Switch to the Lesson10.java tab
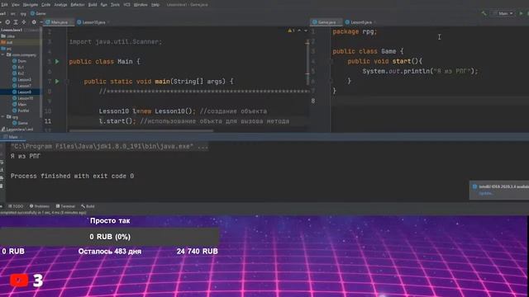This screenshot has height=297, width=529. coord(92,22)
